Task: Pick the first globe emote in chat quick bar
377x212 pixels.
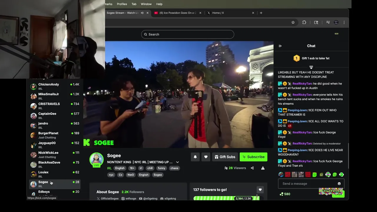Action: [281, 175]
